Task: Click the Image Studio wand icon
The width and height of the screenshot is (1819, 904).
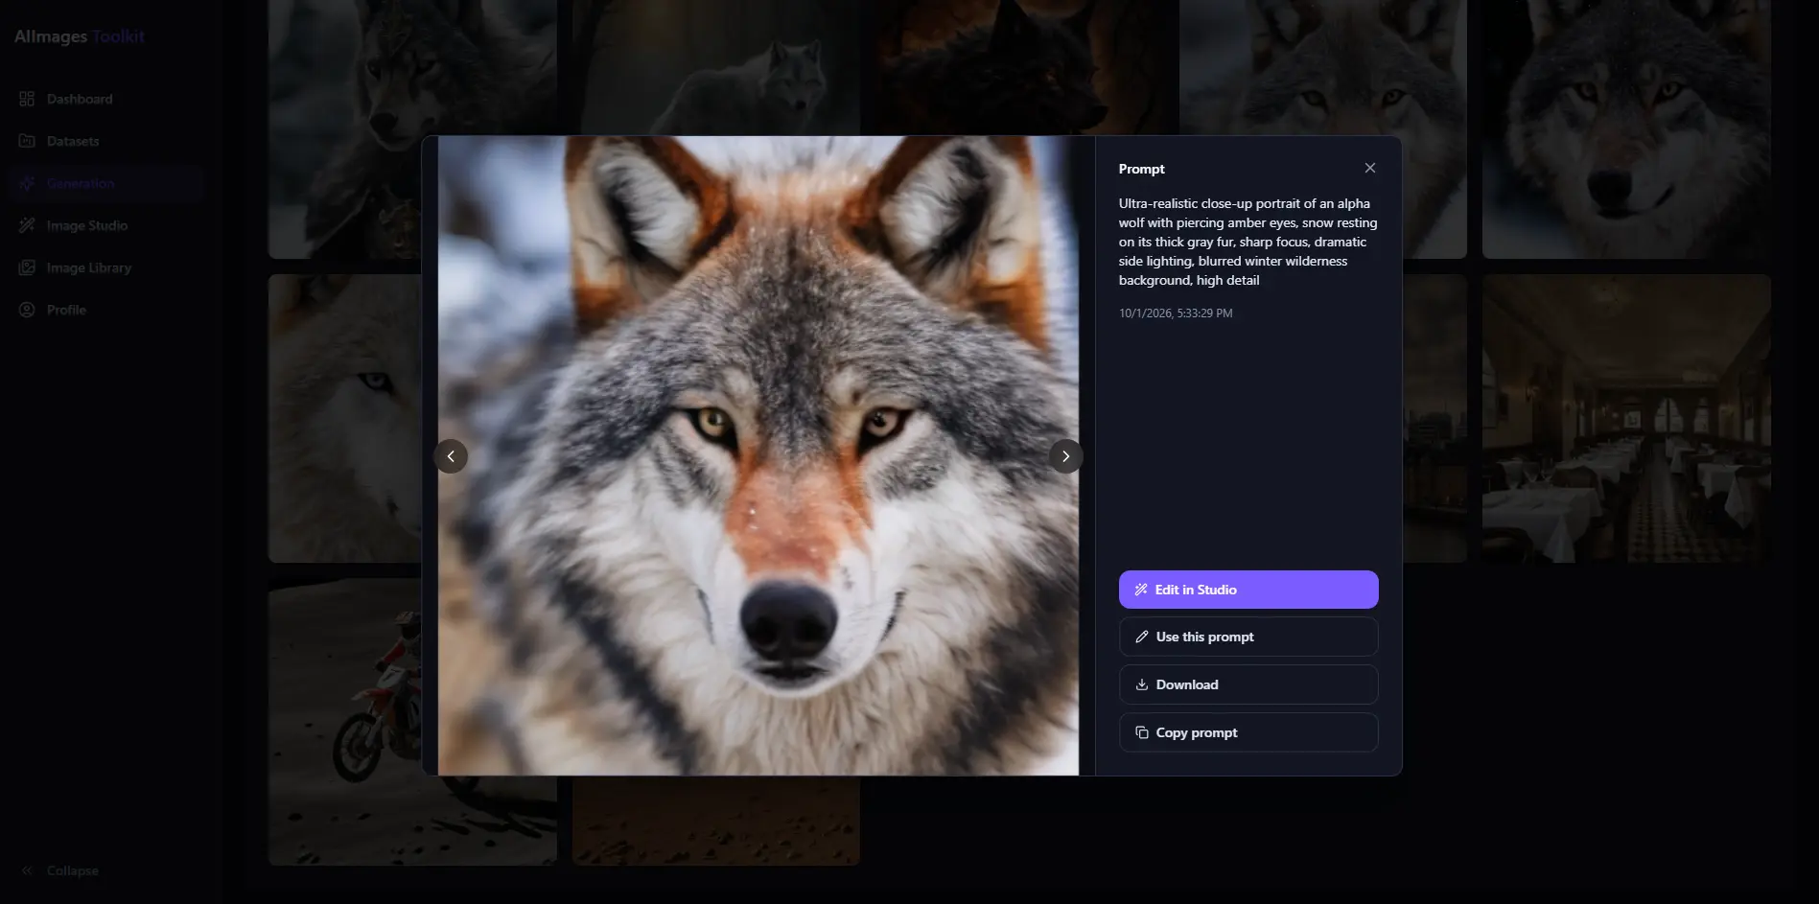Action: 27,225
